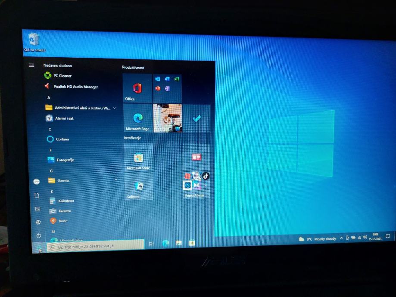Jump via letter K header
The image size is (396, 297).
(x=52, y=191)
